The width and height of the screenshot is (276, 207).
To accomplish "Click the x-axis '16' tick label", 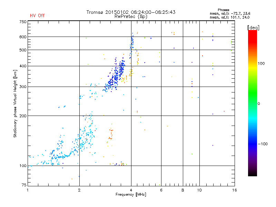I will point(235,190).
